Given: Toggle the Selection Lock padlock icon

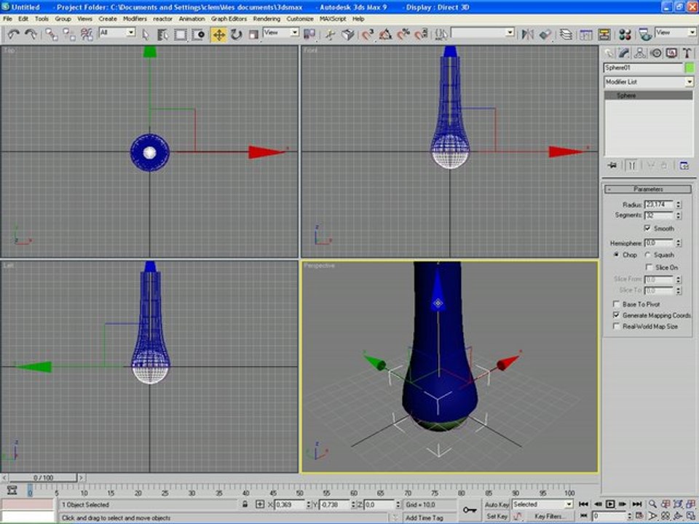Looking at the screenshot, I should pyautogui.click(x=245, y=504).
